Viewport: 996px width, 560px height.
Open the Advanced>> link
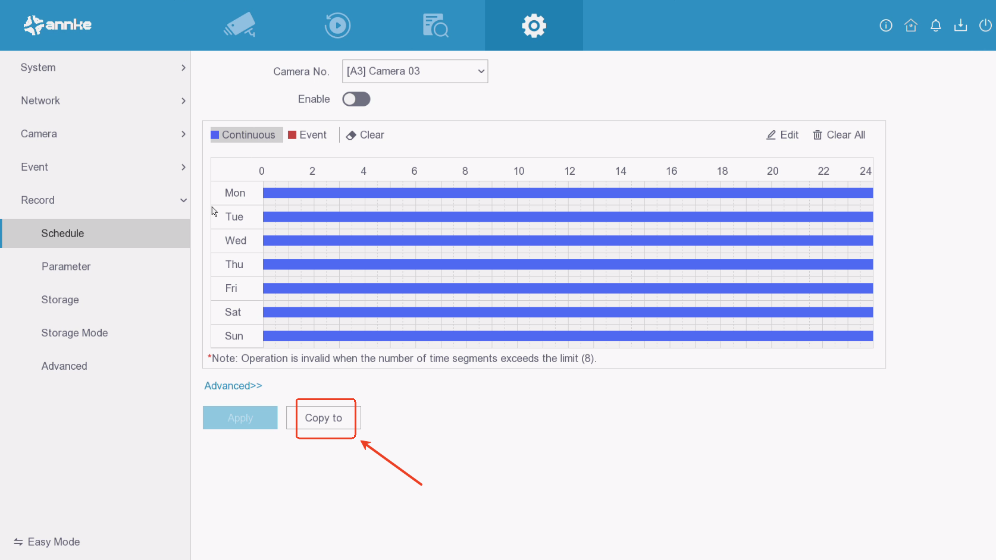tap(233, 386)
